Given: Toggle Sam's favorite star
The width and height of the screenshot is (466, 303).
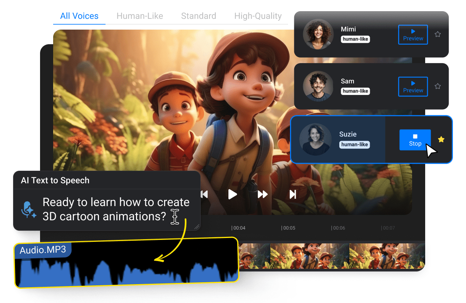Looking at the screenshot, I should pos(438,86).
